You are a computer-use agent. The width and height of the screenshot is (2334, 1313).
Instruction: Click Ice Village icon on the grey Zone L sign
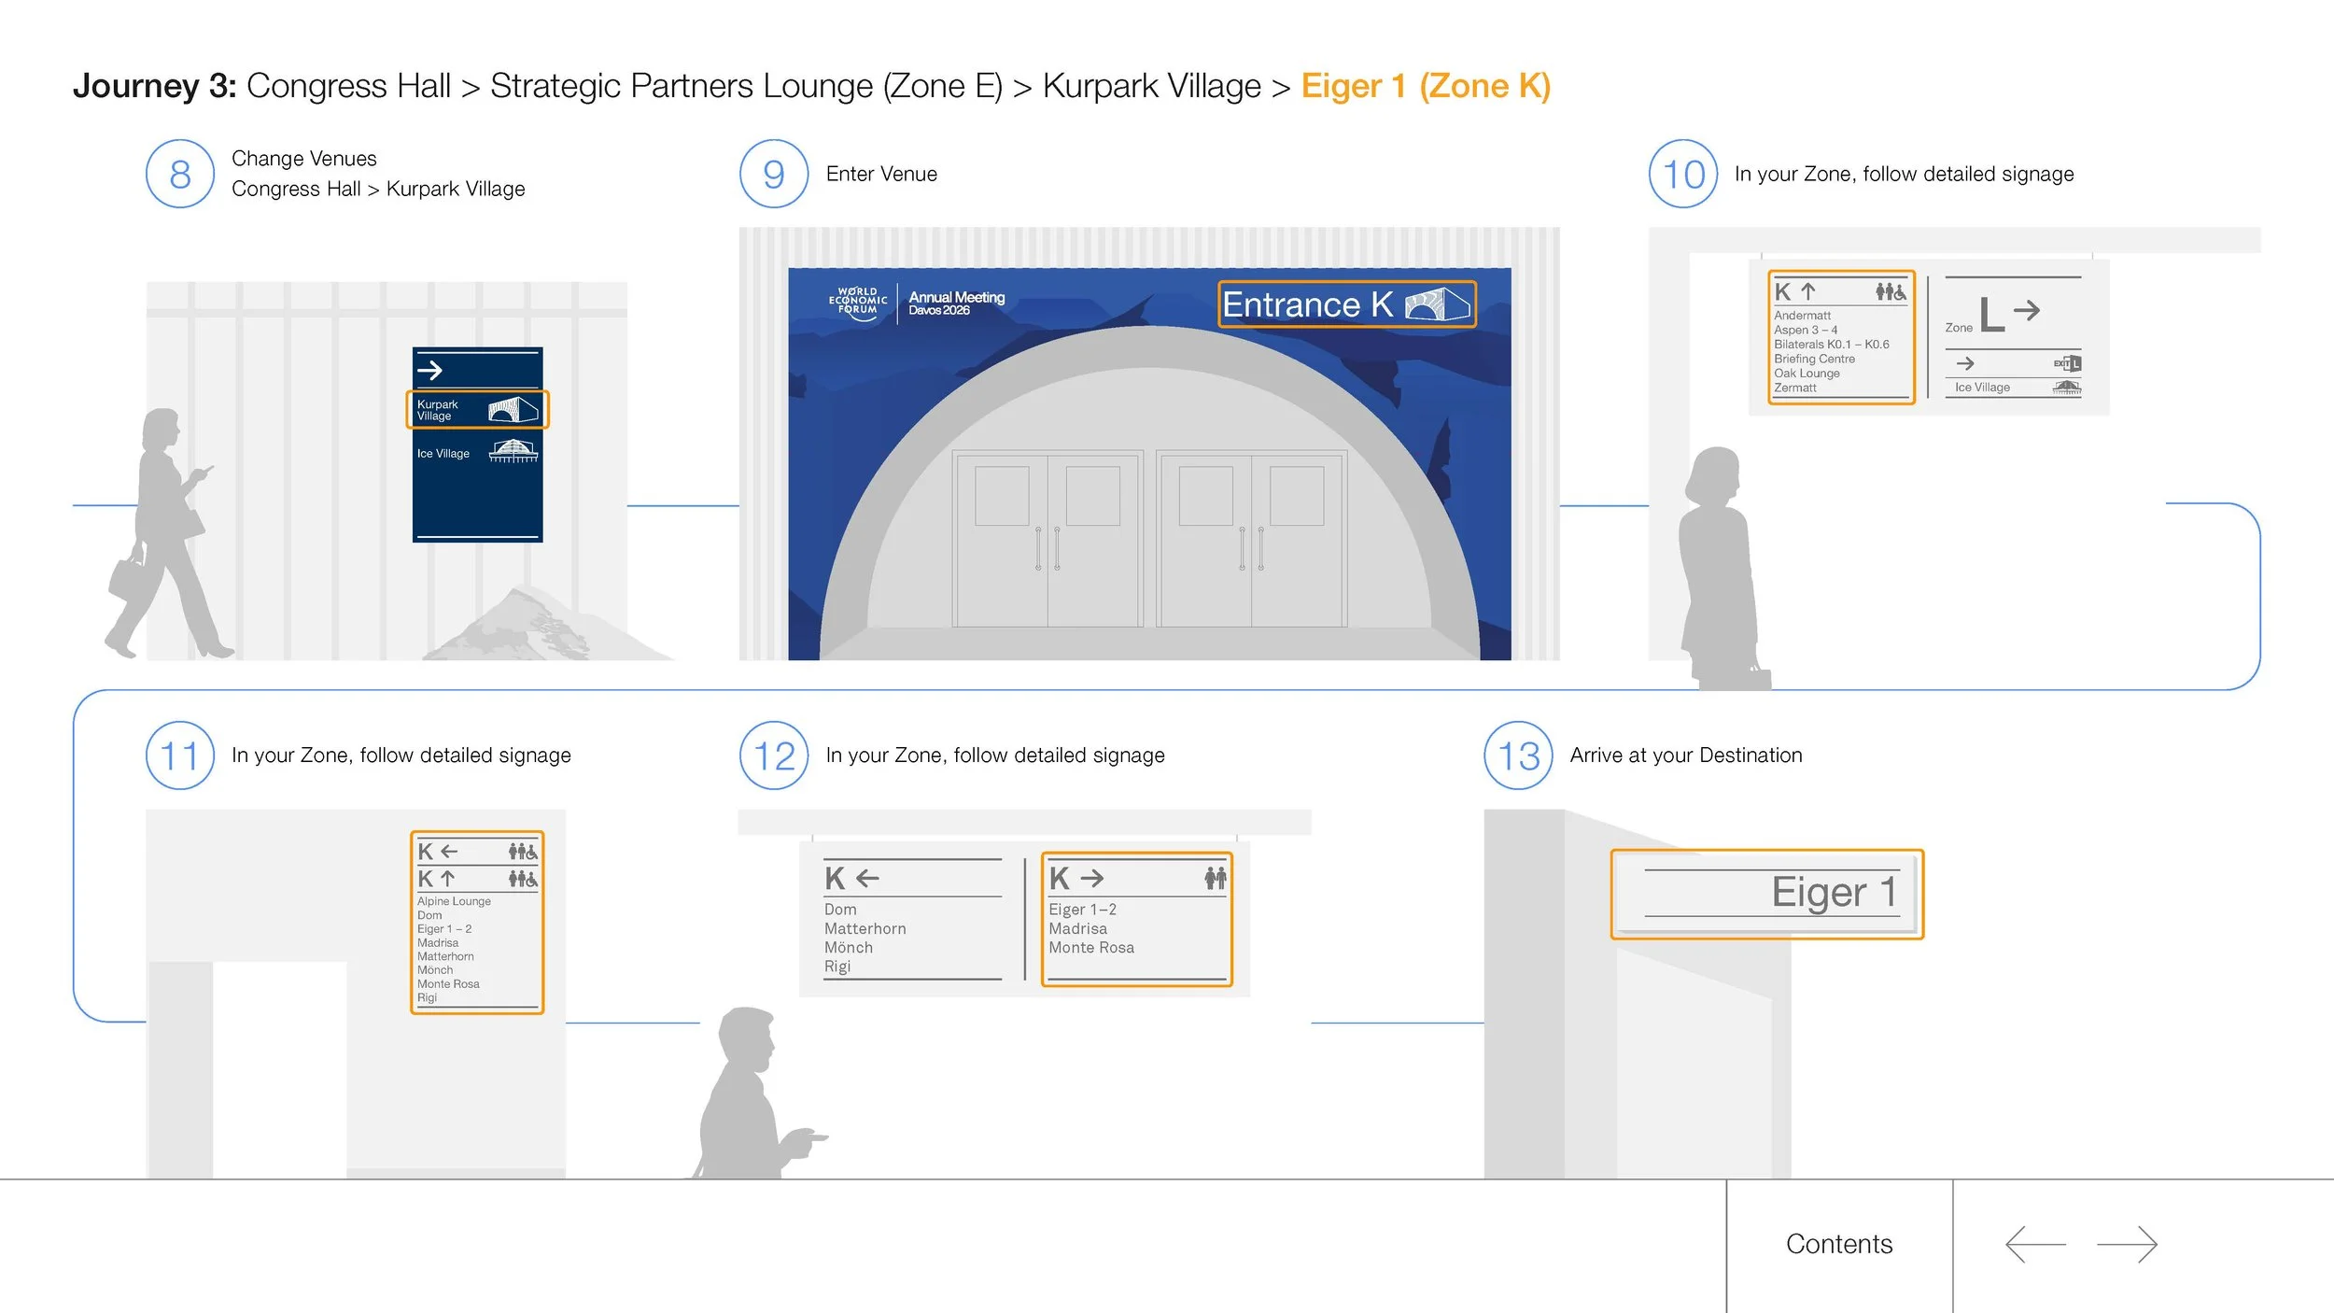tap(2067, 387)
